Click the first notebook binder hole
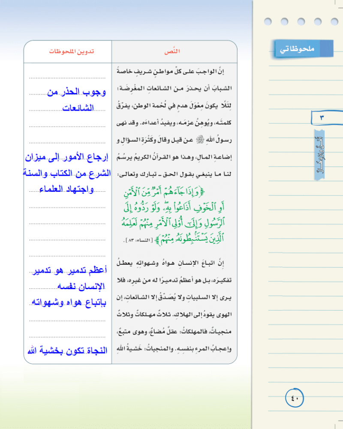This screenshot has width=343, height=429. tap(268, 21)
